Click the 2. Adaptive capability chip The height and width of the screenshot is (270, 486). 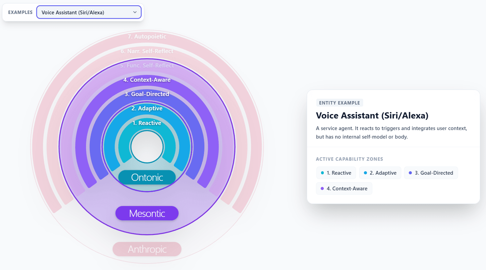[380, 173]
